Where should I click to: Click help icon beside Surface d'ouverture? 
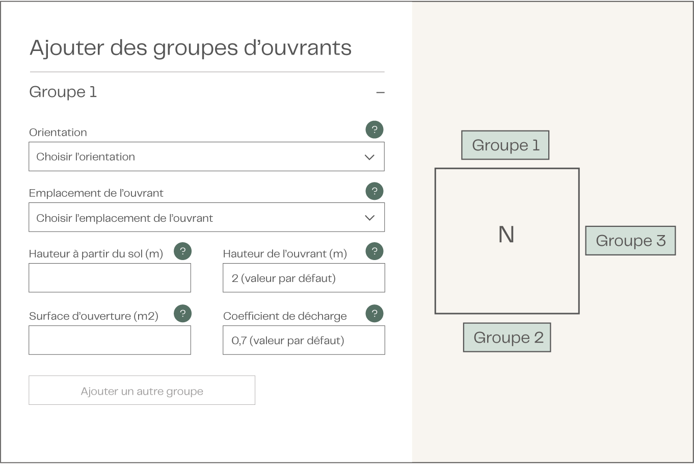point(182,313)
